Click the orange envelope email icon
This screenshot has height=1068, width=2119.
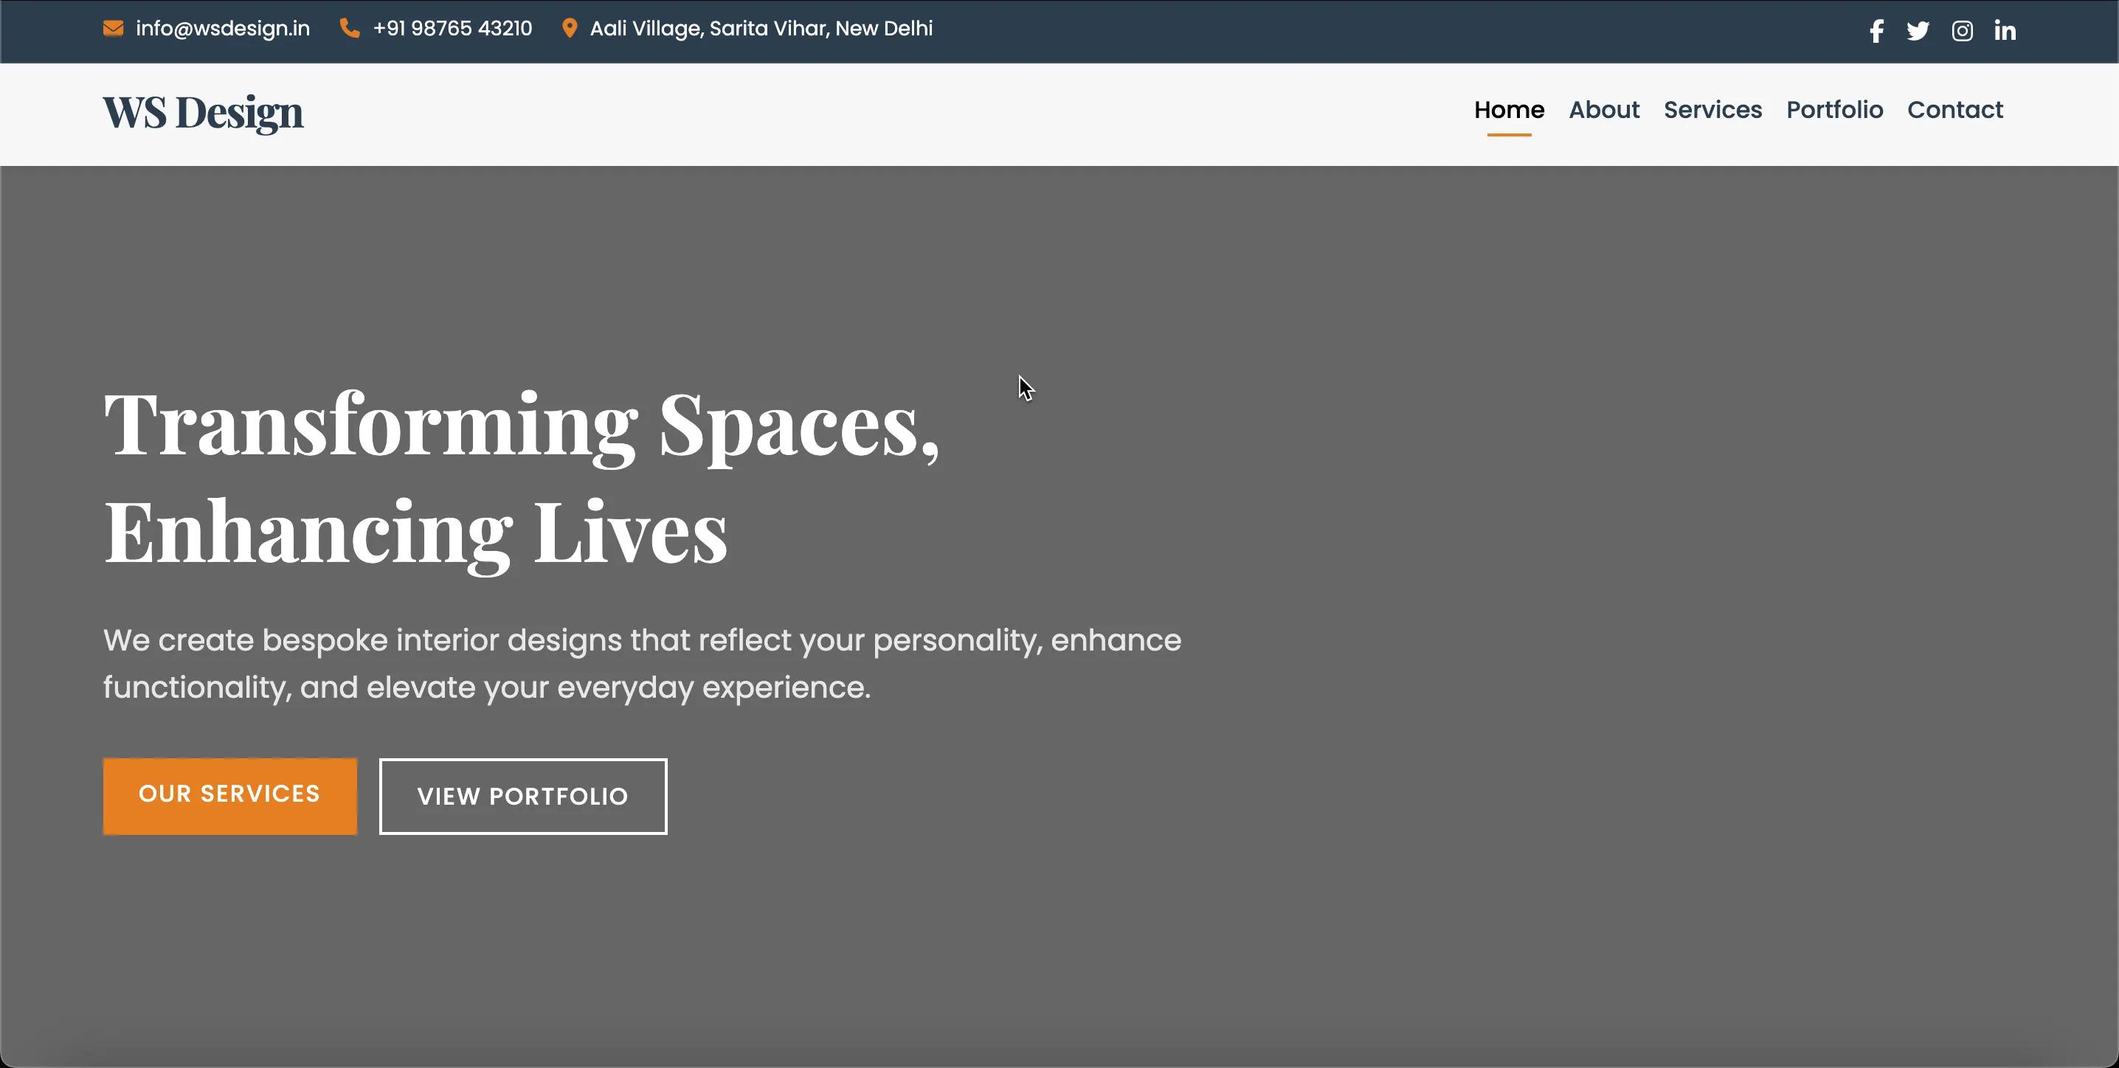pos(114,29)
